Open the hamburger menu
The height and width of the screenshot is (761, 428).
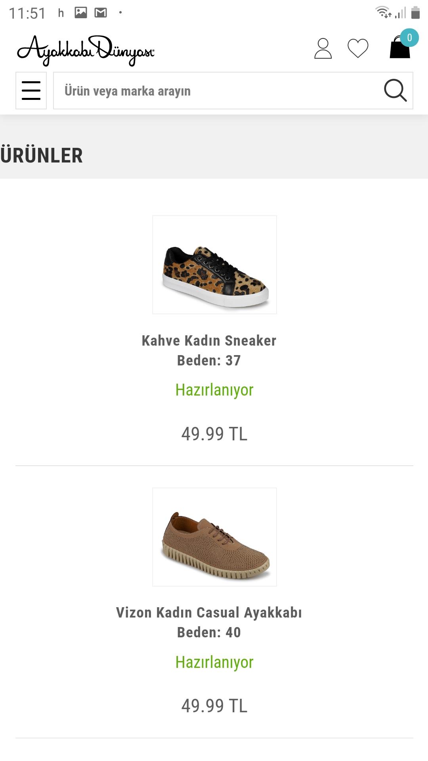(x=31, y=90)
